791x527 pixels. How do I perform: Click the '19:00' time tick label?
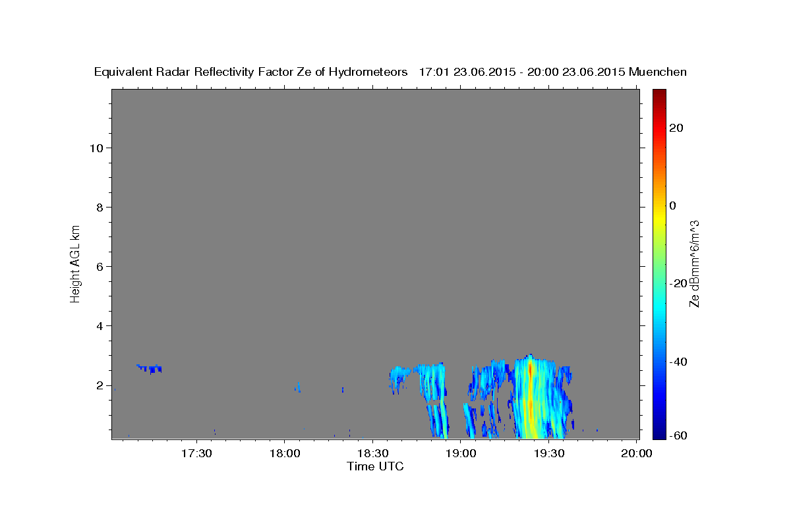(460, 453)
